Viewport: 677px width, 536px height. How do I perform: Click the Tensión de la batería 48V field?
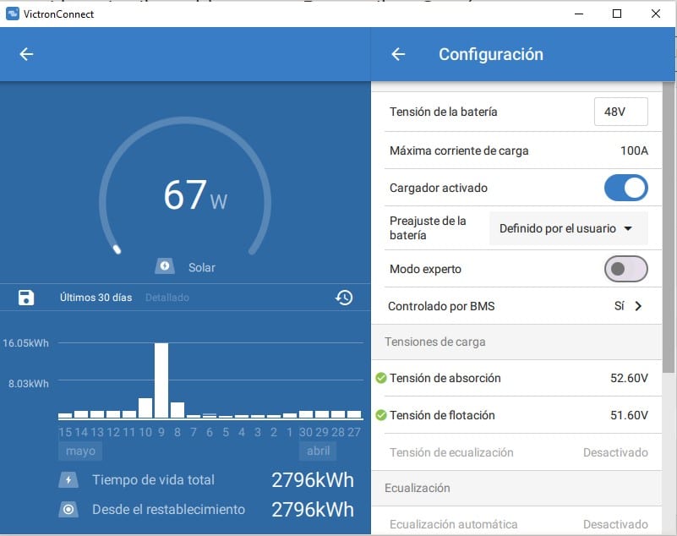620,112
